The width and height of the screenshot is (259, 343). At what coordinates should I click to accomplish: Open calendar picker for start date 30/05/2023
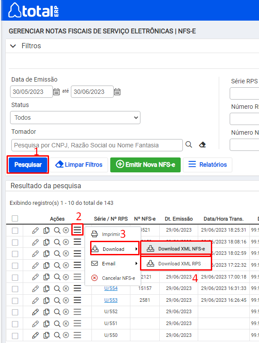click(x=56, y=92)
